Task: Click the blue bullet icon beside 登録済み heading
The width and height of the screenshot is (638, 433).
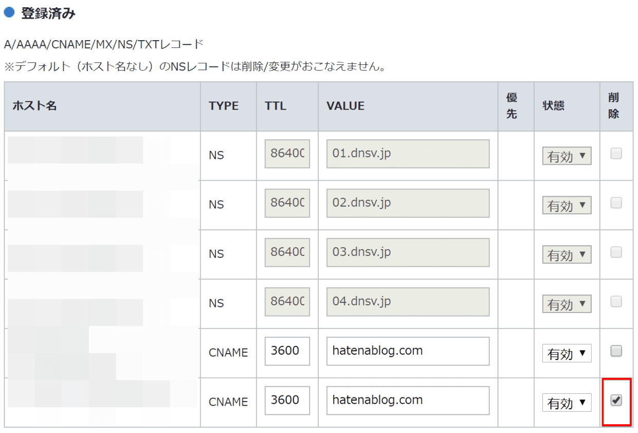Action: 9,14
